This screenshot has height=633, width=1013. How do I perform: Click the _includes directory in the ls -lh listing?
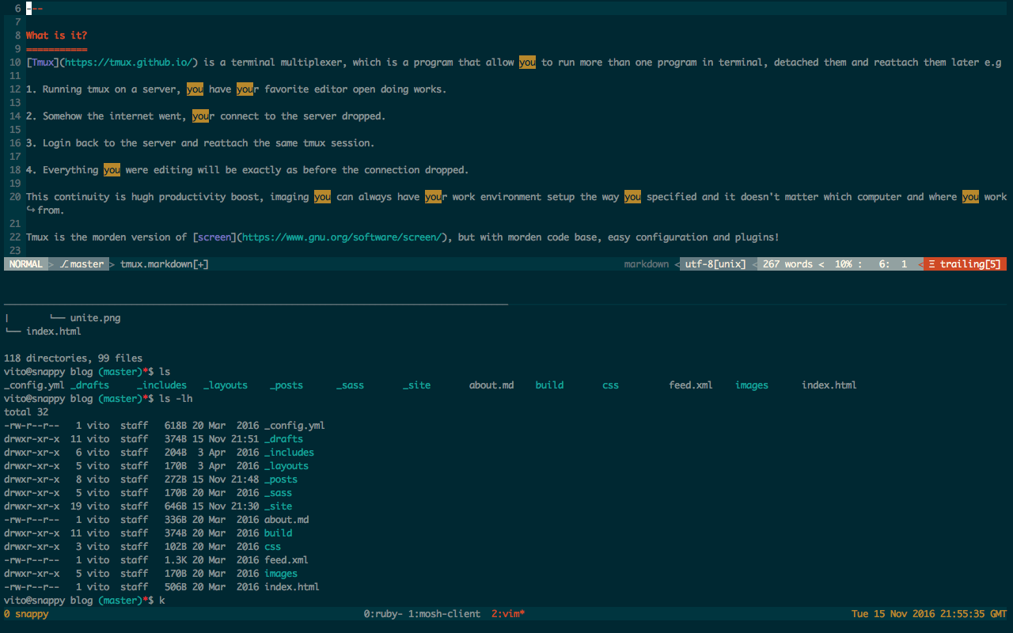(x=289, y=453)
